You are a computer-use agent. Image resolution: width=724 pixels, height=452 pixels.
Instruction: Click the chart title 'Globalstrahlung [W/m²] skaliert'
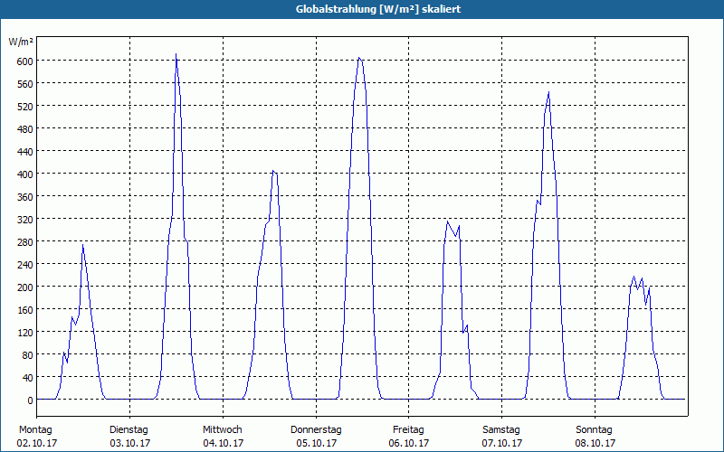tap(378, 9)
